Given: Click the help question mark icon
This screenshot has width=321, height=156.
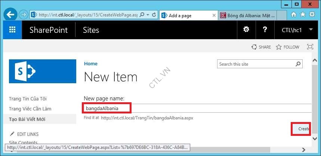Looking at the screenshot, I should coord(265,29).
